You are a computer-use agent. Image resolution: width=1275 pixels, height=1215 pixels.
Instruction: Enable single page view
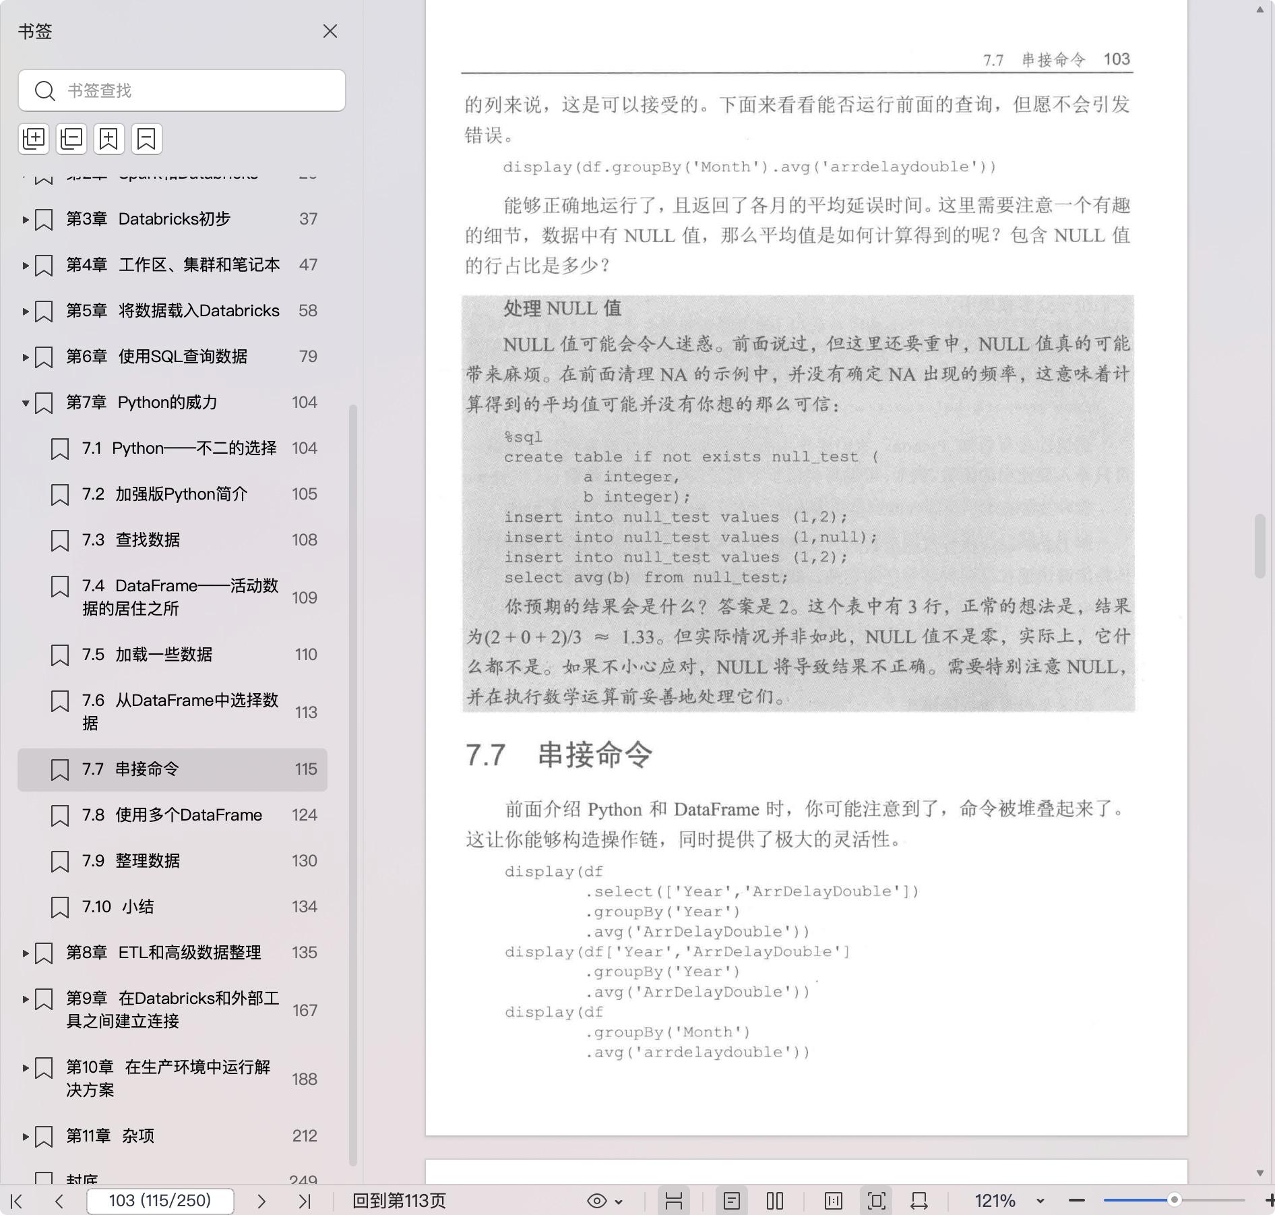732,1201
